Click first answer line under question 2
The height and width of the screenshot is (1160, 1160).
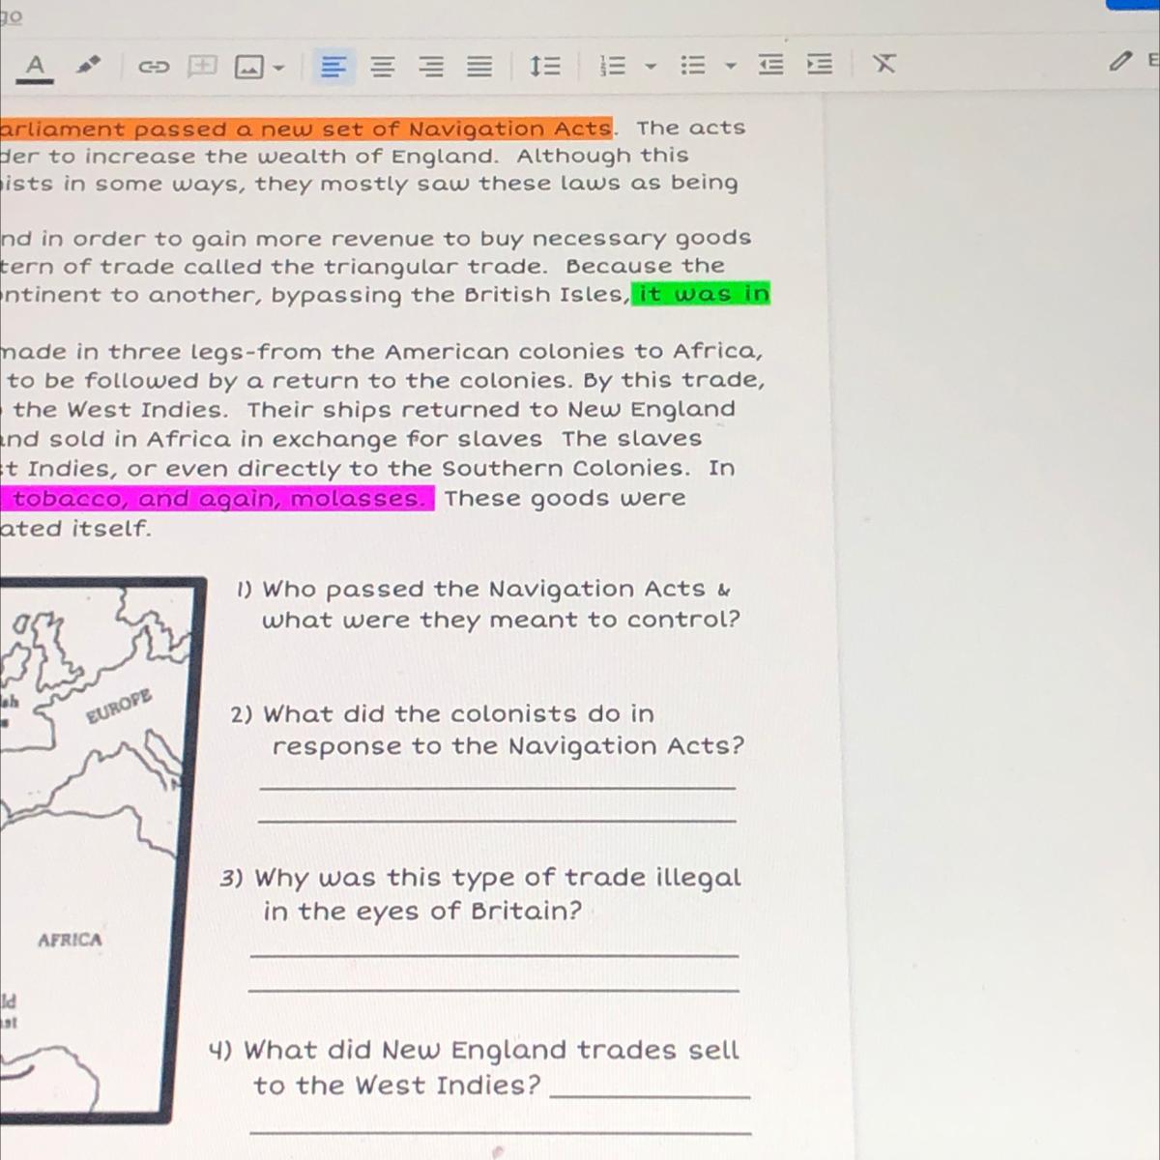click(498, 789)
